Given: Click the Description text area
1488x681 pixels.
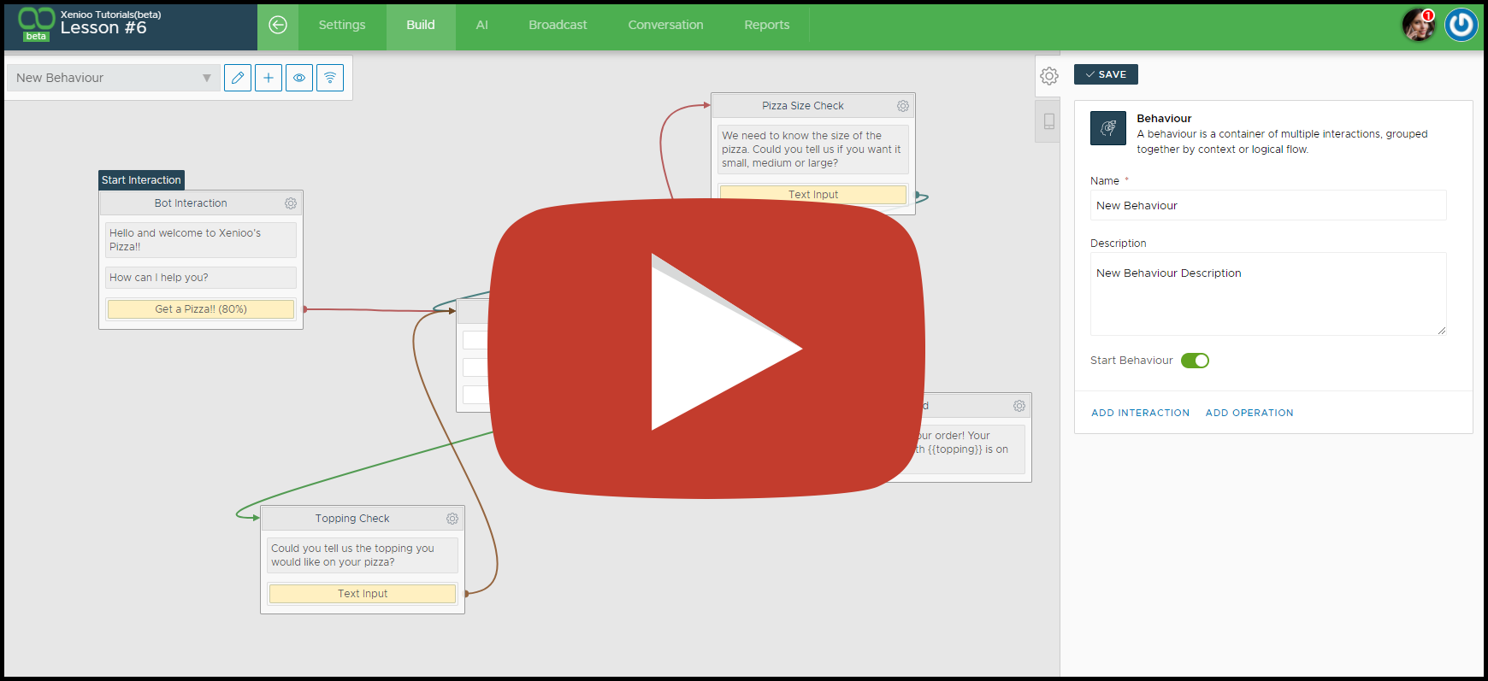Looking at the screenshot, I should click(1268, 294).
